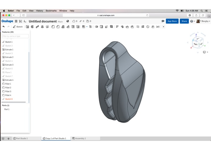Viewport: 211px width, 150px height.
Task: Toggle the Safari sidebar button
Action: coord(24,15)
